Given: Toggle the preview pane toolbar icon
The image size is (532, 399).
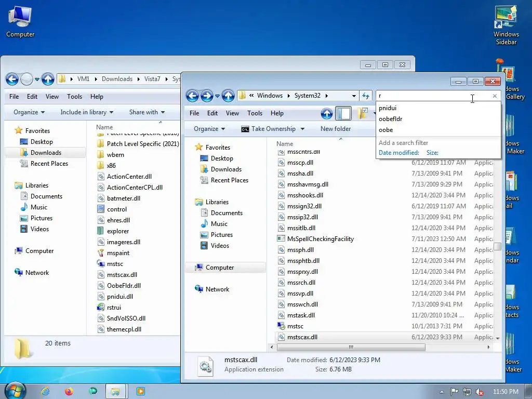Looking at the screenshot, I should tap(343, 113).
